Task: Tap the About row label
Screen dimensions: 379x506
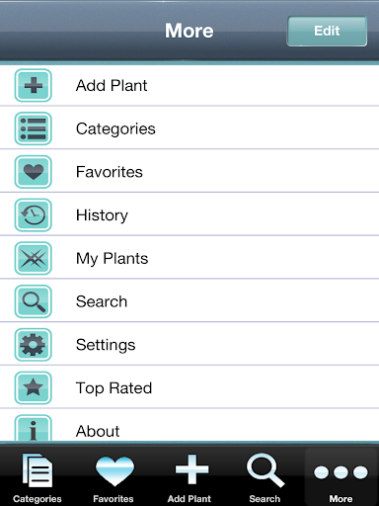Action: coord(98,431)
